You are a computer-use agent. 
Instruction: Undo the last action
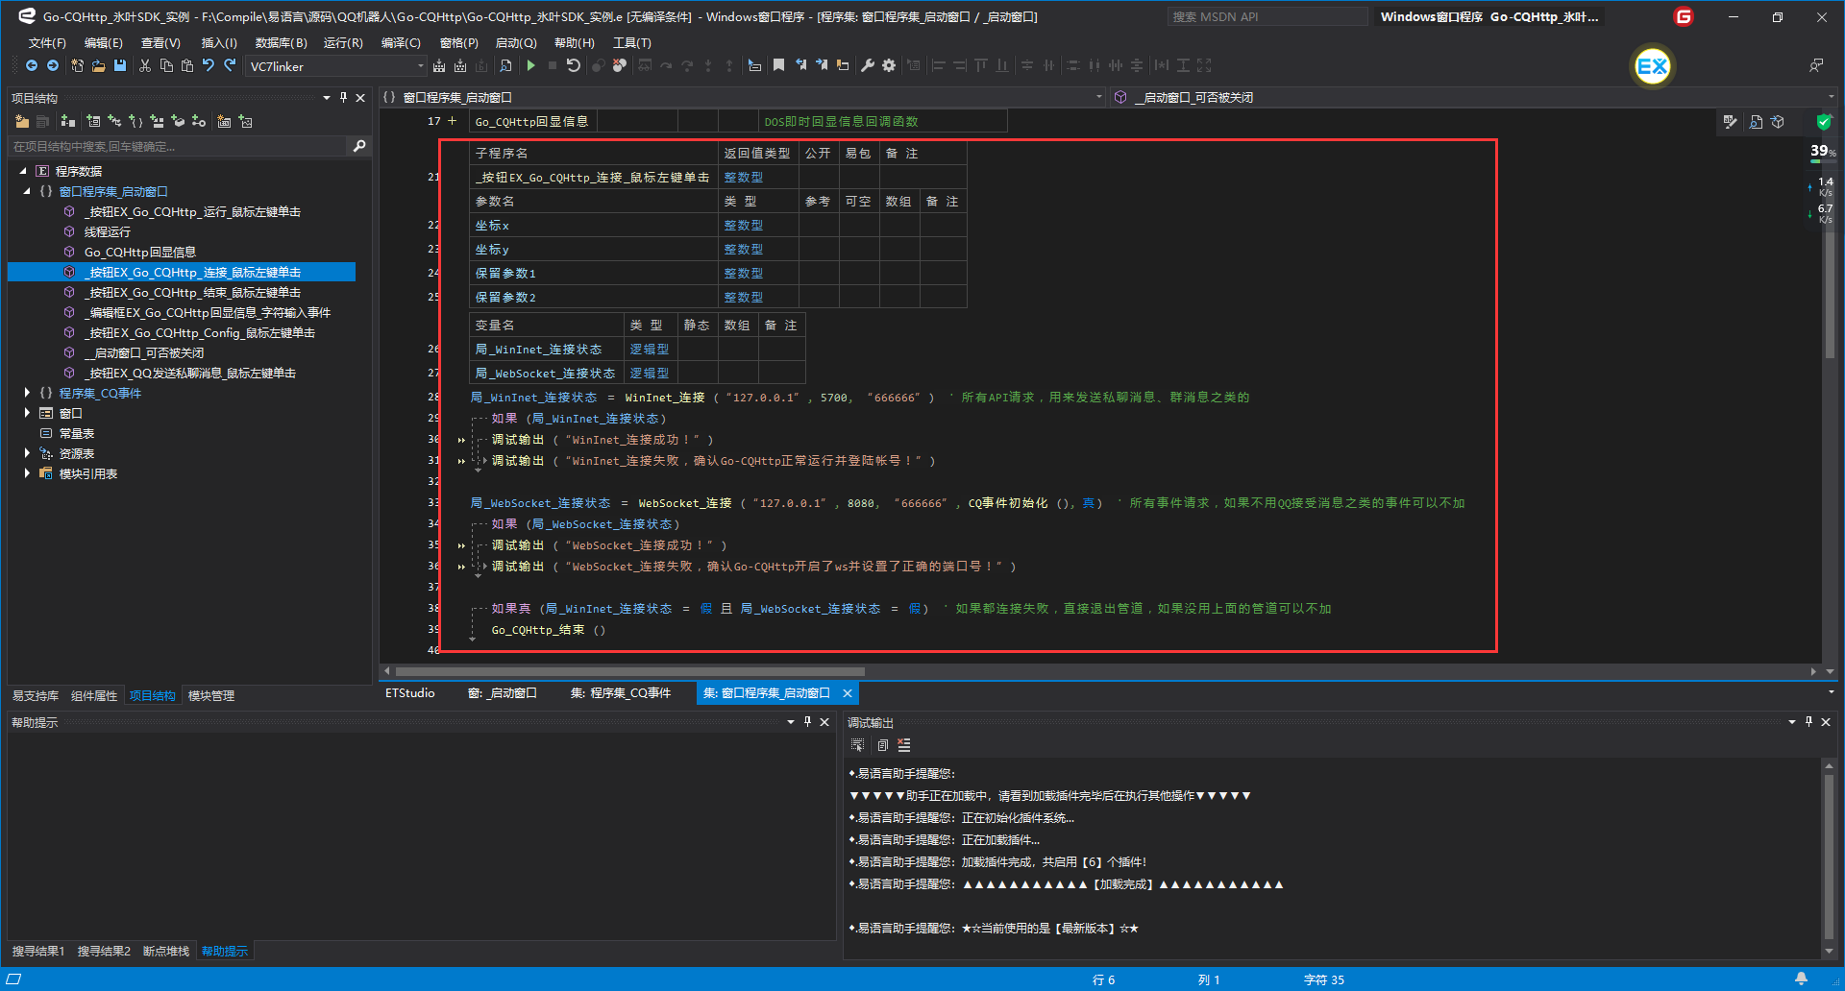click(x=209, y=65)
